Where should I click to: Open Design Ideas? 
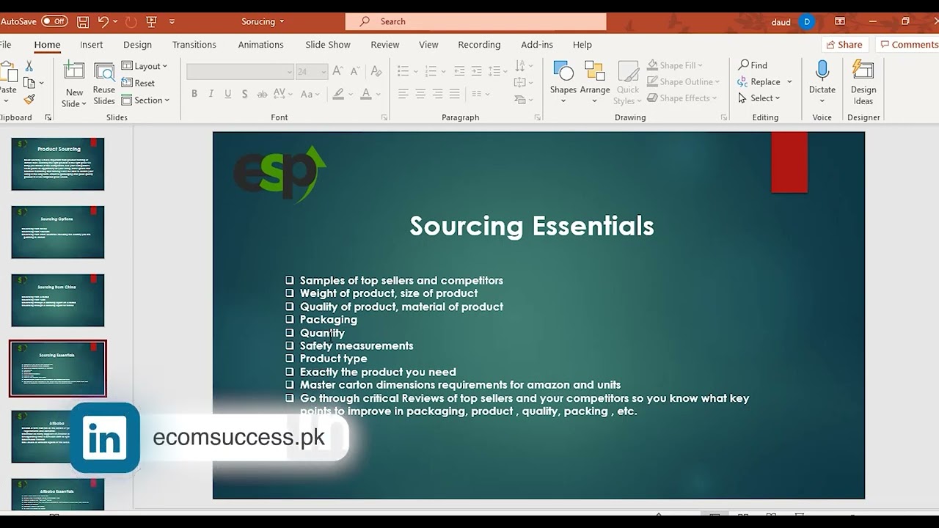click(863, 82)
